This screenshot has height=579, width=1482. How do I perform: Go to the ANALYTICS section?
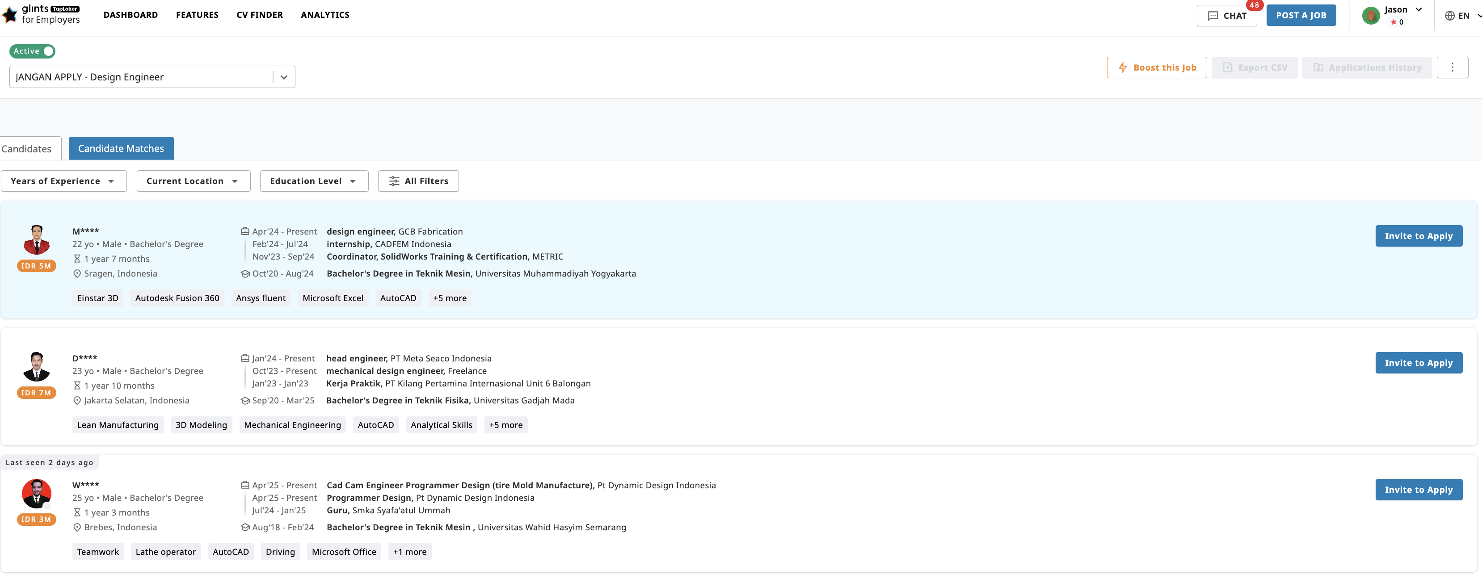pos(324,15)
